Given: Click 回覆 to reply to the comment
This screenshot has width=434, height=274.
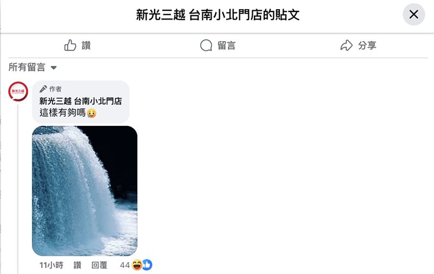Looking at the screenshot, I should coord(99,265).
